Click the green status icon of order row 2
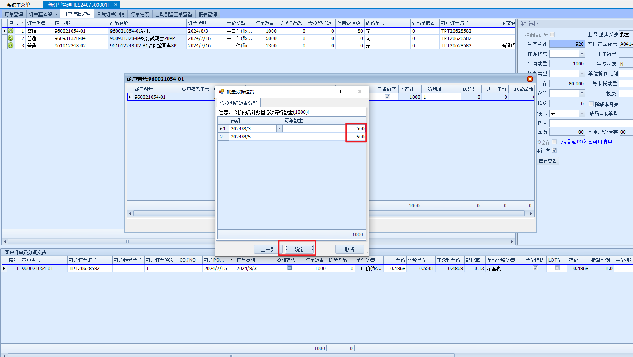Image resolution: width=633 pixels, height=357 pixels. coord(11,38)
